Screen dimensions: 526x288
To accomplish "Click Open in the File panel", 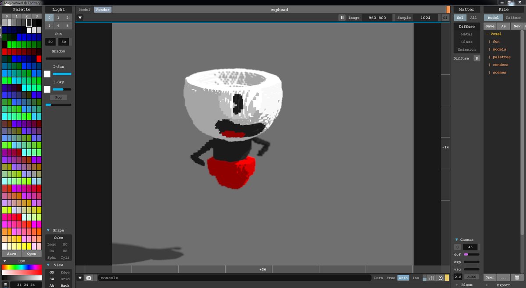I will 490,277.
